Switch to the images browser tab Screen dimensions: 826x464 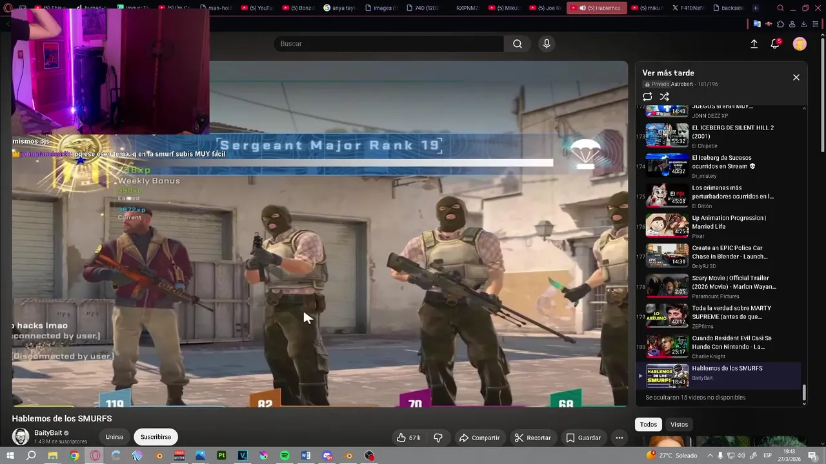click(x=381, y=8)
